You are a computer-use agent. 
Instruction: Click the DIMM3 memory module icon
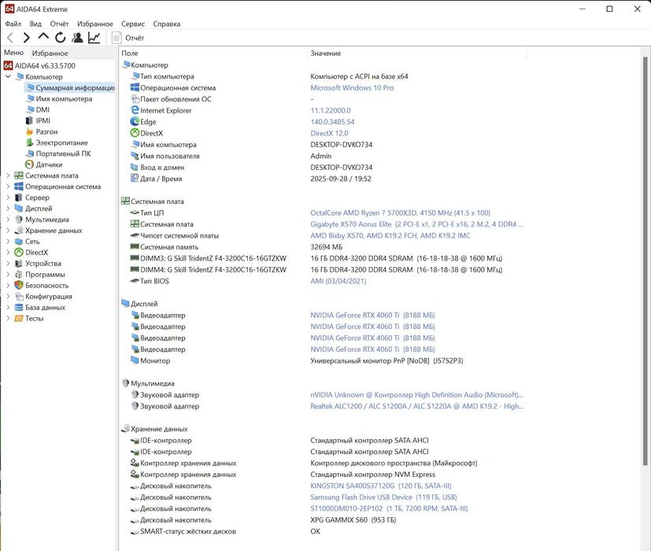click(135, 258)
